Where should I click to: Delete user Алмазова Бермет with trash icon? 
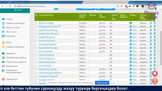[155, 44]
